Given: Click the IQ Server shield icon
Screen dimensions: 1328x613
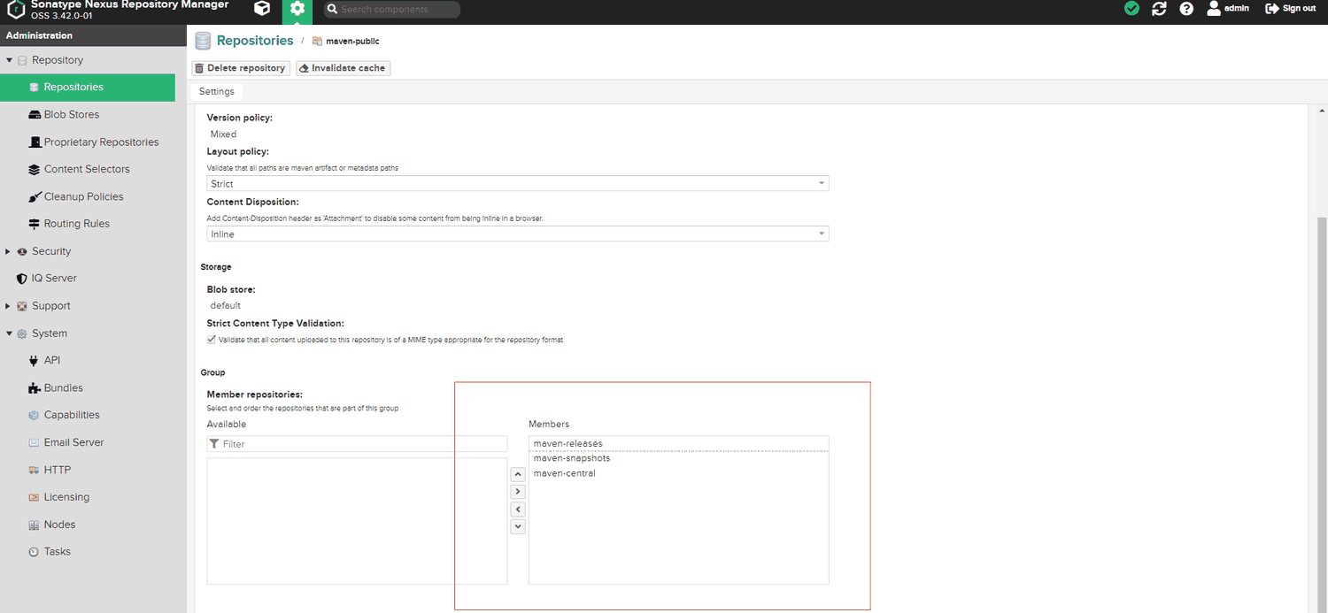Looking at the screenshot, I should 22,279.
